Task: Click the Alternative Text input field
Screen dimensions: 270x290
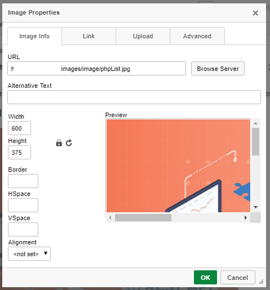Action: [134, 97]
